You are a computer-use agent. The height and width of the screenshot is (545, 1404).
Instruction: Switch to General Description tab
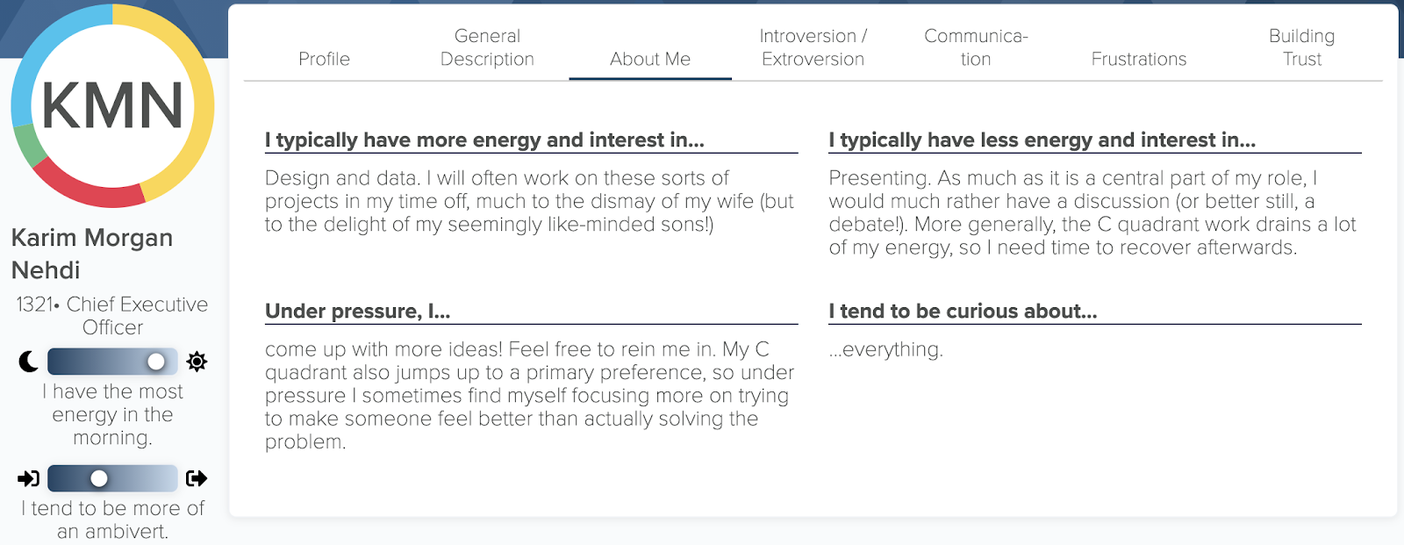pyautogui.click(x=487, y=47)
